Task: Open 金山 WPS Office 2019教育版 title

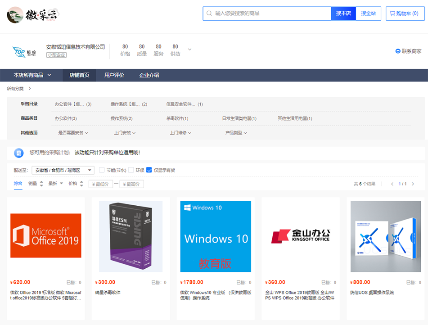Action: point(300,295)
